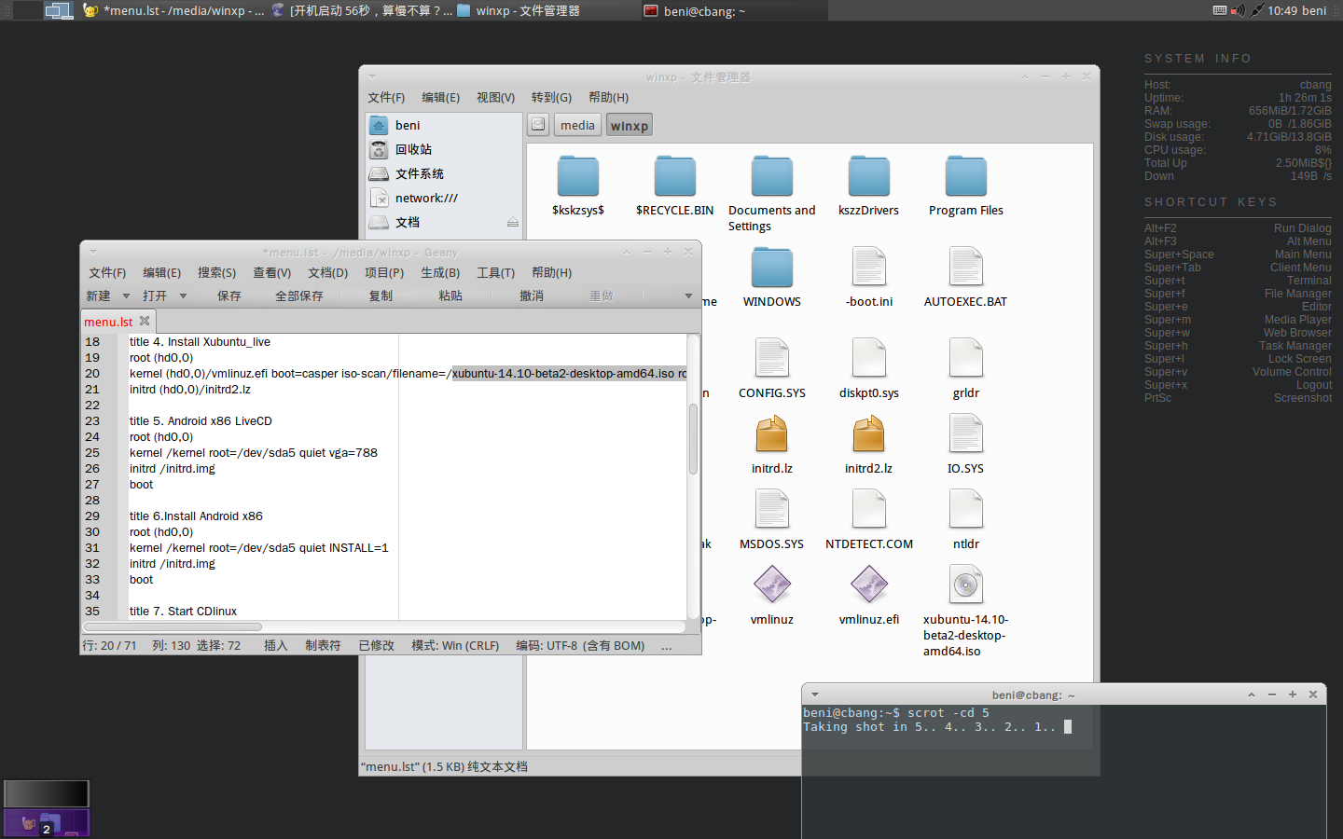Switch to the browser taskbar item 开机启动56秒
The width and height of the screenshot is (1343, 839).
tap(362, 10)
